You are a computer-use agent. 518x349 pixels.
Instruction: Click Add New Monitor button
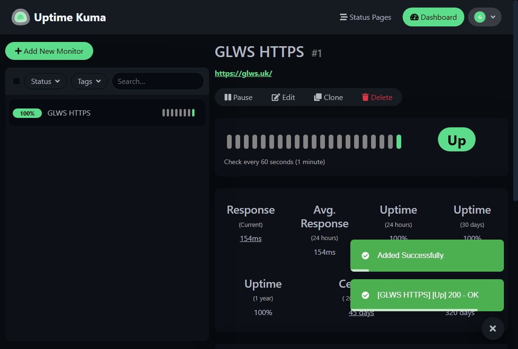(49, 51)
